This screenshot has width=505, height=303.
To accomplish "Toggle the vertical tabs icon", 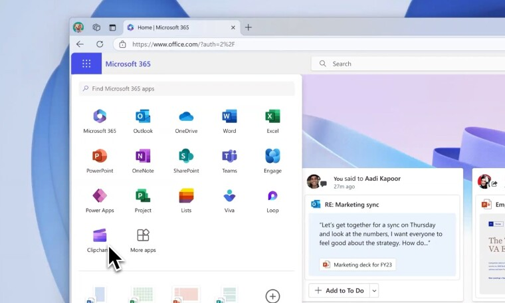I will (112, 27).
